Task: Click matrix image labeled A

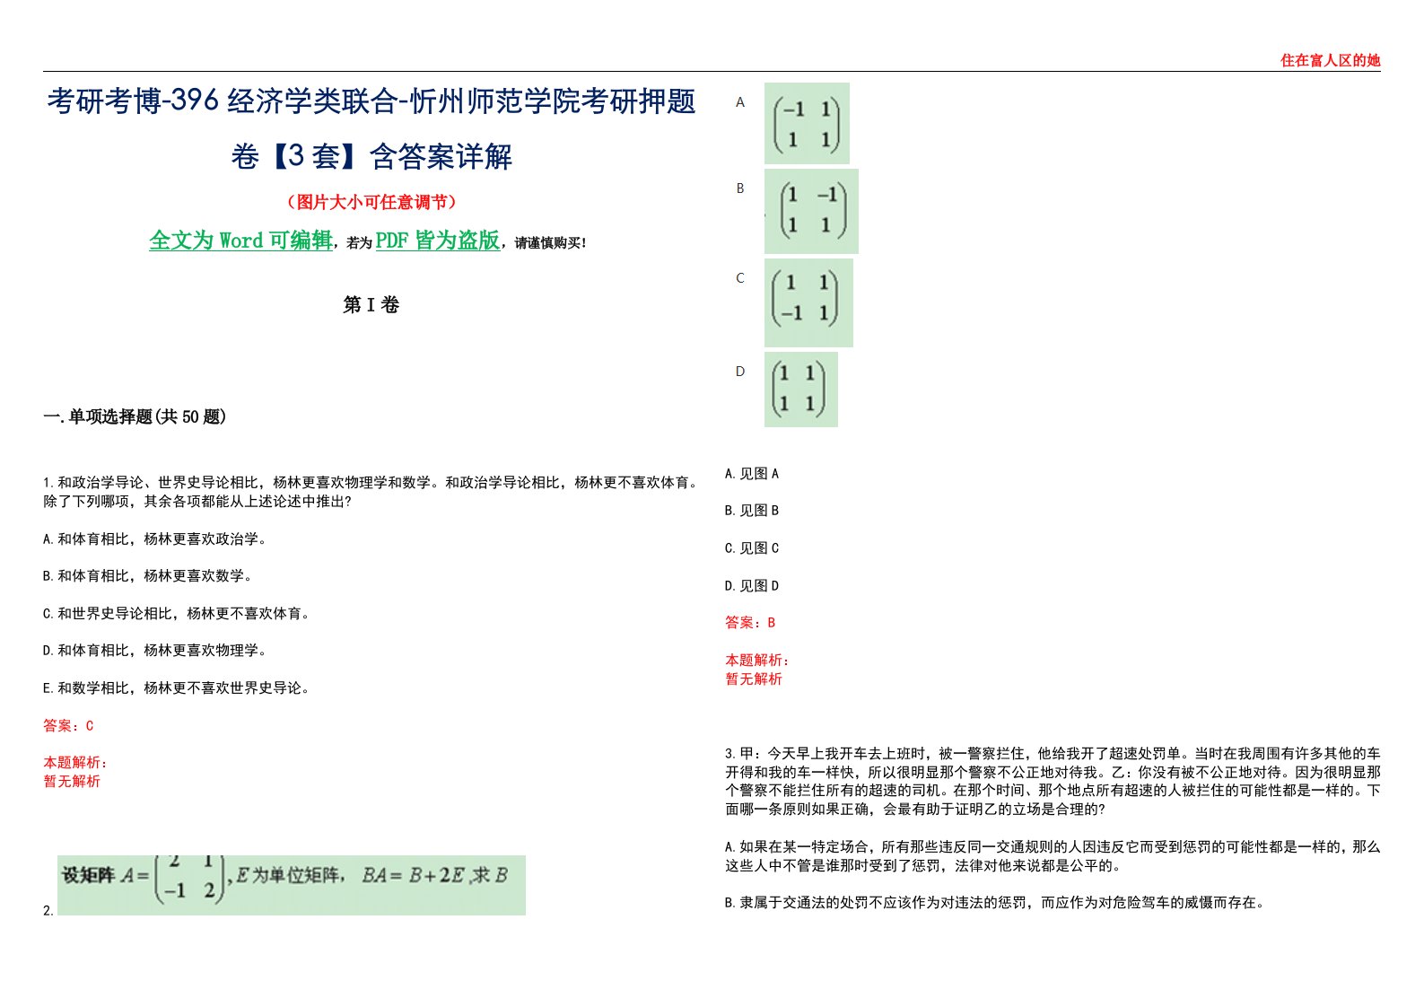Action: tap(807, 123)
